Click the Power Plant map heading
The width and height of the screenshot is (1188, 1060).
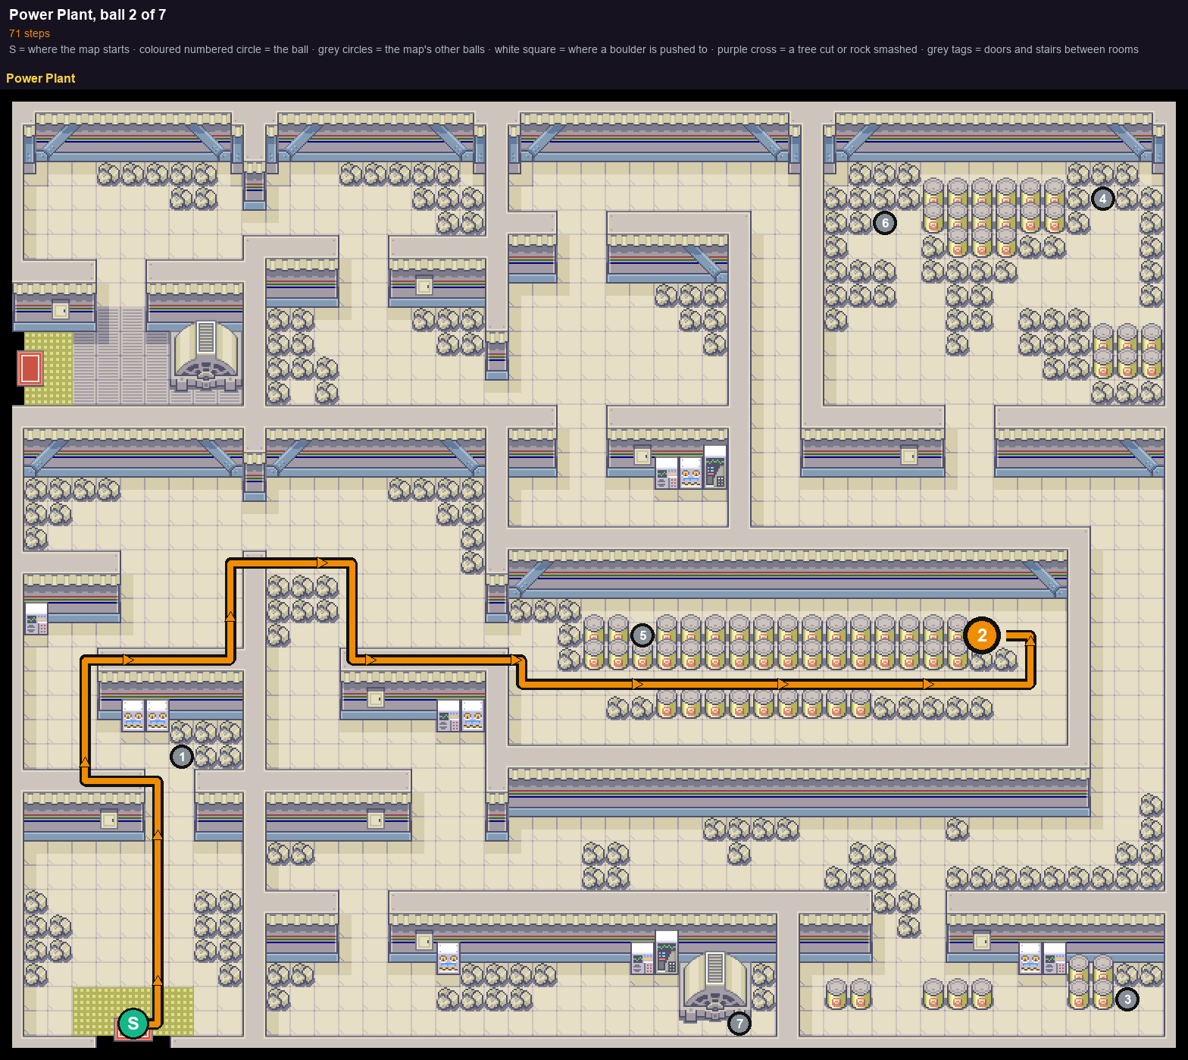tap(41, 78)
